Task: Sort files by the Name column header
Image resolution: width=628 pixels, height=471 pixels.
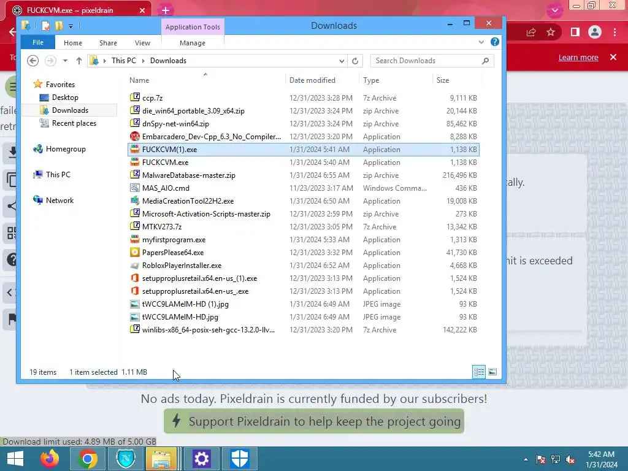Action: [x=139, y=80]
